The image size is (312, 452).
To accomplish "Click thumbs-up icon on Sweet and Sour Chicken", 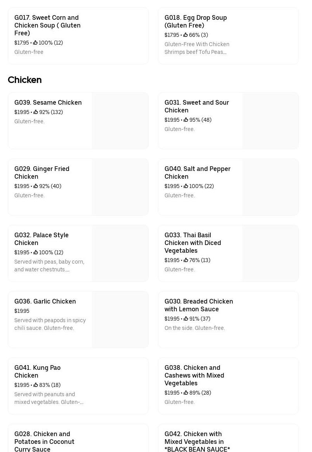I will [186, 120].
